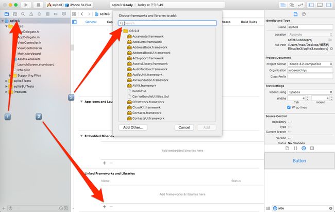Go forward with the right chevron
This screenshot has width=335, height=212.
pyautogui.click(x=89, y=14)
